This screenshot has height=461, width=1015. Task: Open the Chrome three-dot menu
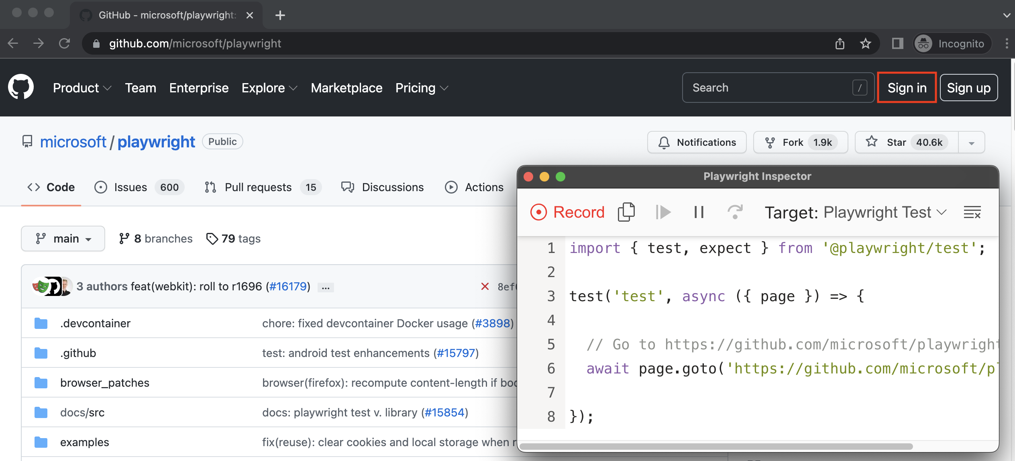pos(1007,43)
